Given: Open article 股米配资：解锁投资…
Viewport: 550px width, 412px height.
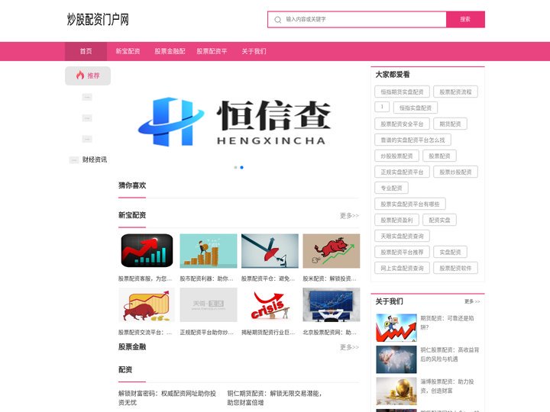Looking at the screenshot, I should point(330,279).
